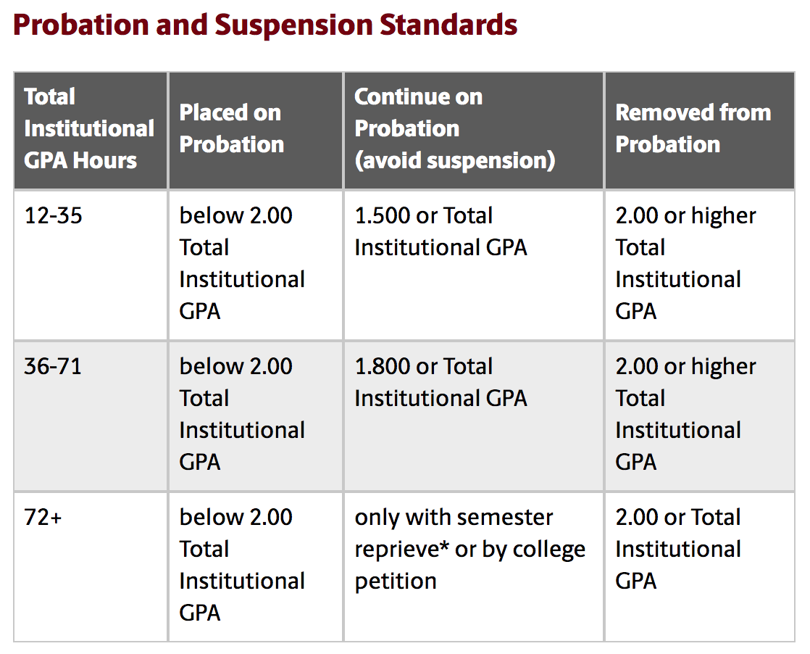810x654 pixels.
Task: Select the Total Institutional GPA Hours header
Action: [89, 128]
